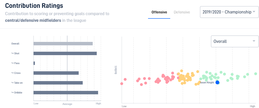Click the leftmost red scatter dot
Screen dimensions: 259x108
122,84
